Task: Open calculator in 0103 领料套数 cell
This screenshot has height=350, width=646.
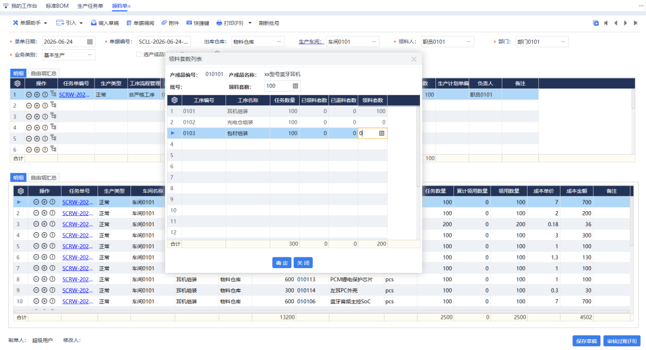Action: click(382, 133)
